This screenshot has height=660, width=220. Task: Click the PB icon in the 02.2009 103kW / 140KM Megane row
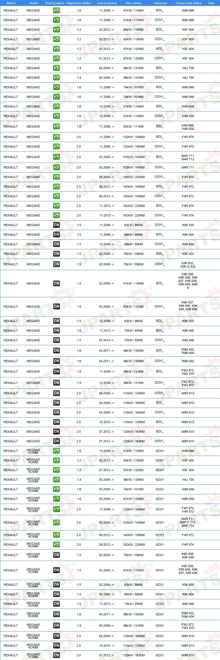click(x=57, y=157)
